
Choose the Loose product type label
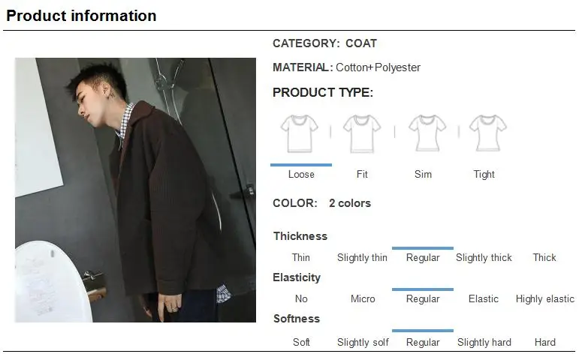[x=301, y=174]
